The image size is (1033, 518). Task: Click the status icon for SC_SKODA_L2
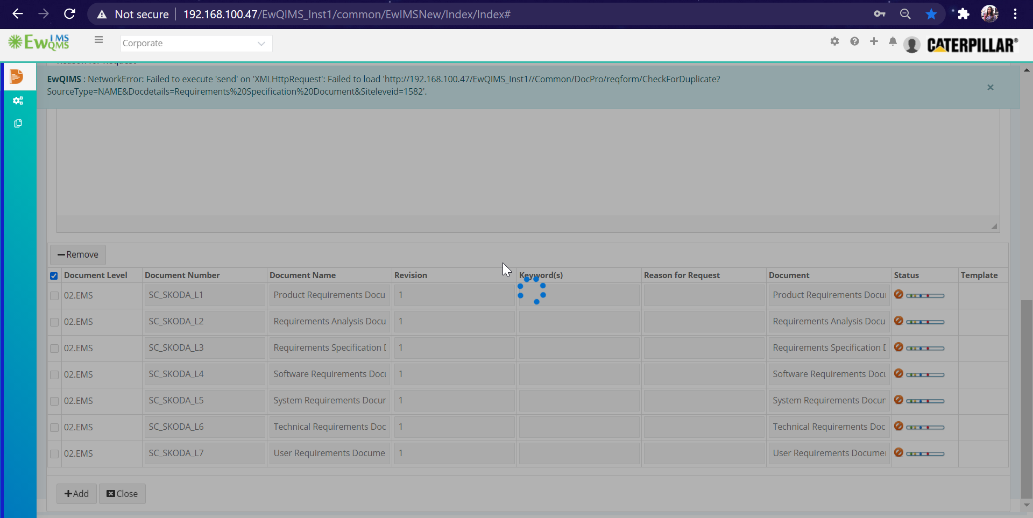click(898, 321)
